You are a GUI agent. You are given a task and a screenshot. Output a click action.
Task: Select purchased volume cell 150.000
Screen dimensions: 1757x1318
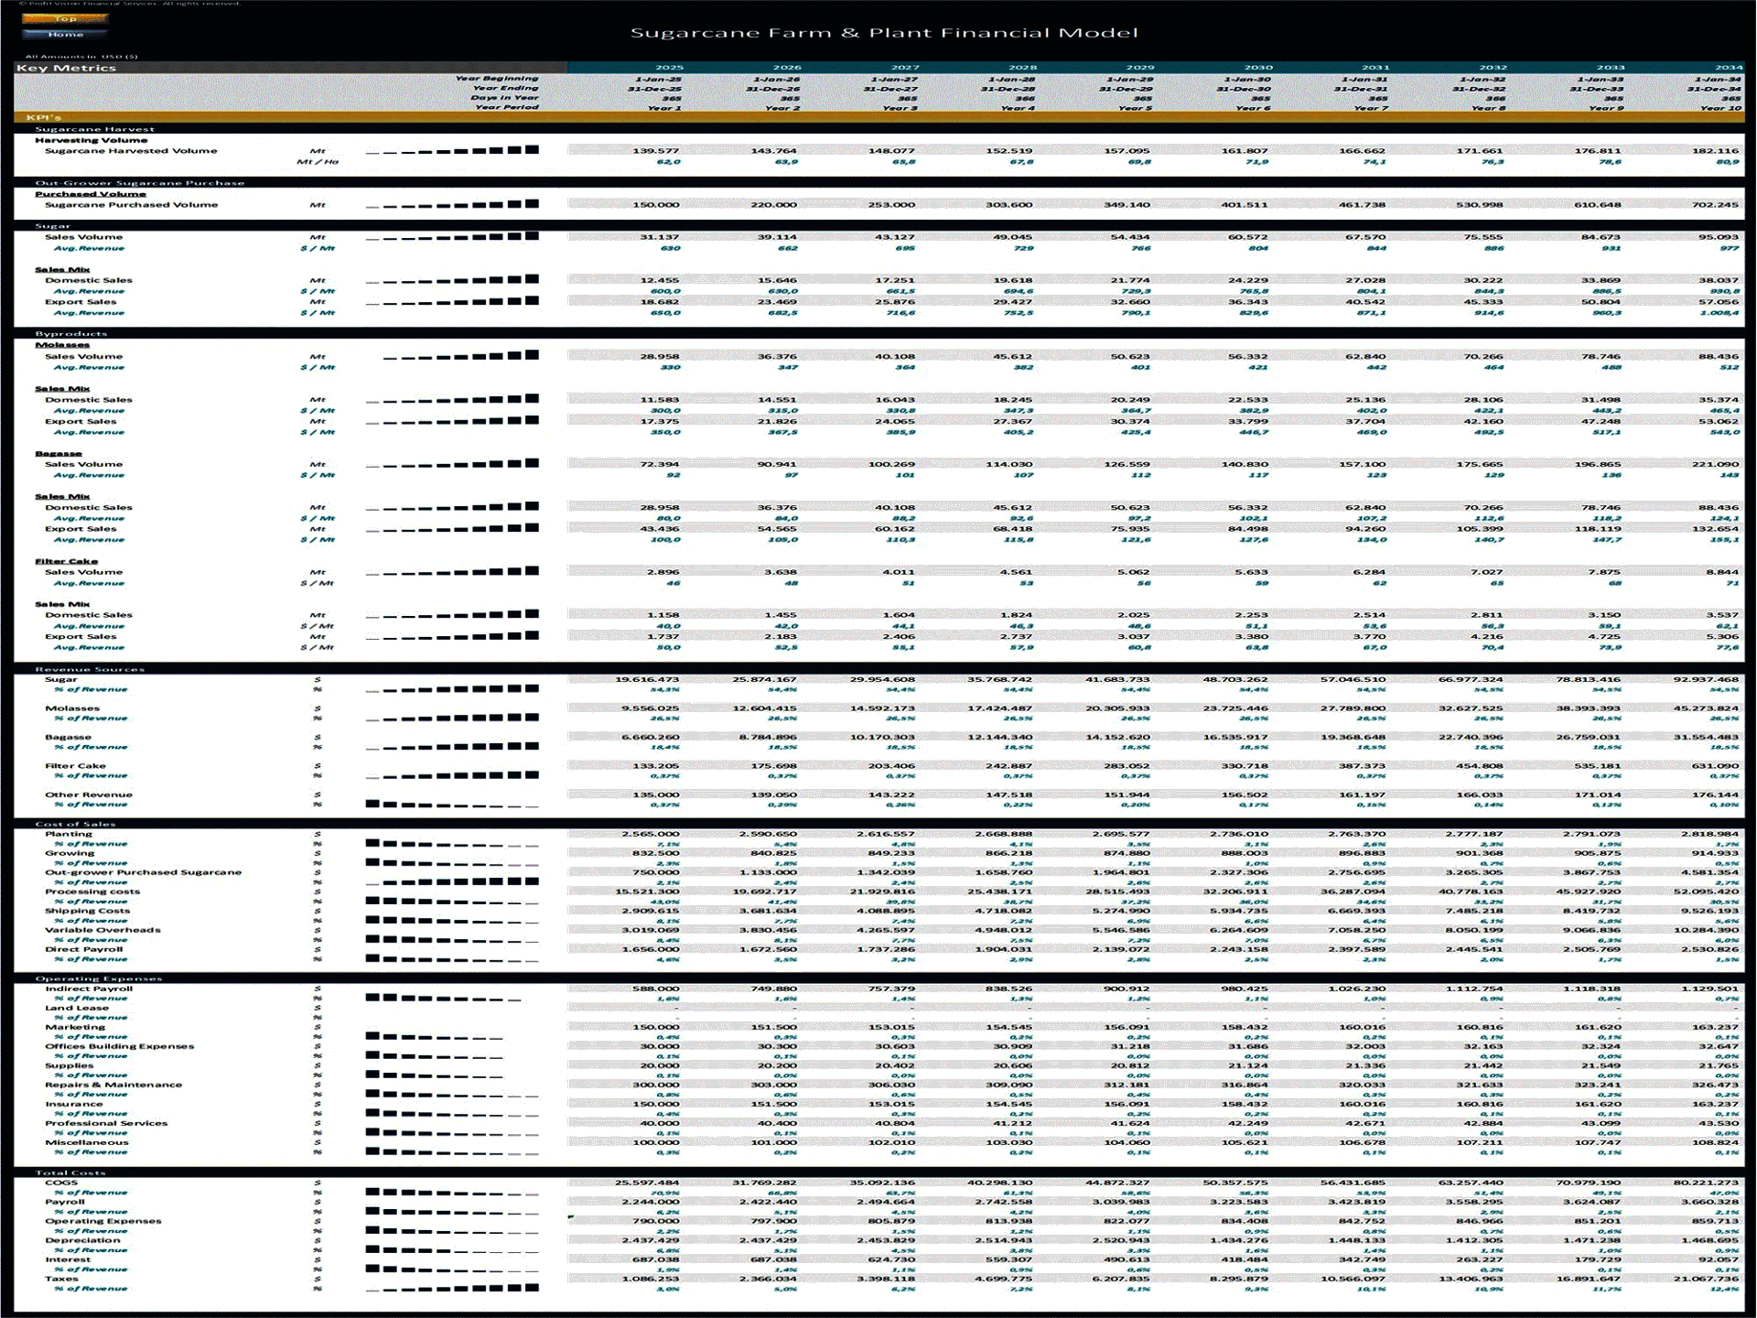(x=655, y=205)
